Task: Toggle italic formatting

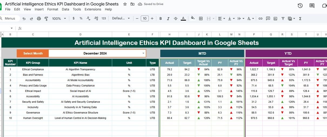Action: (168, 19)
